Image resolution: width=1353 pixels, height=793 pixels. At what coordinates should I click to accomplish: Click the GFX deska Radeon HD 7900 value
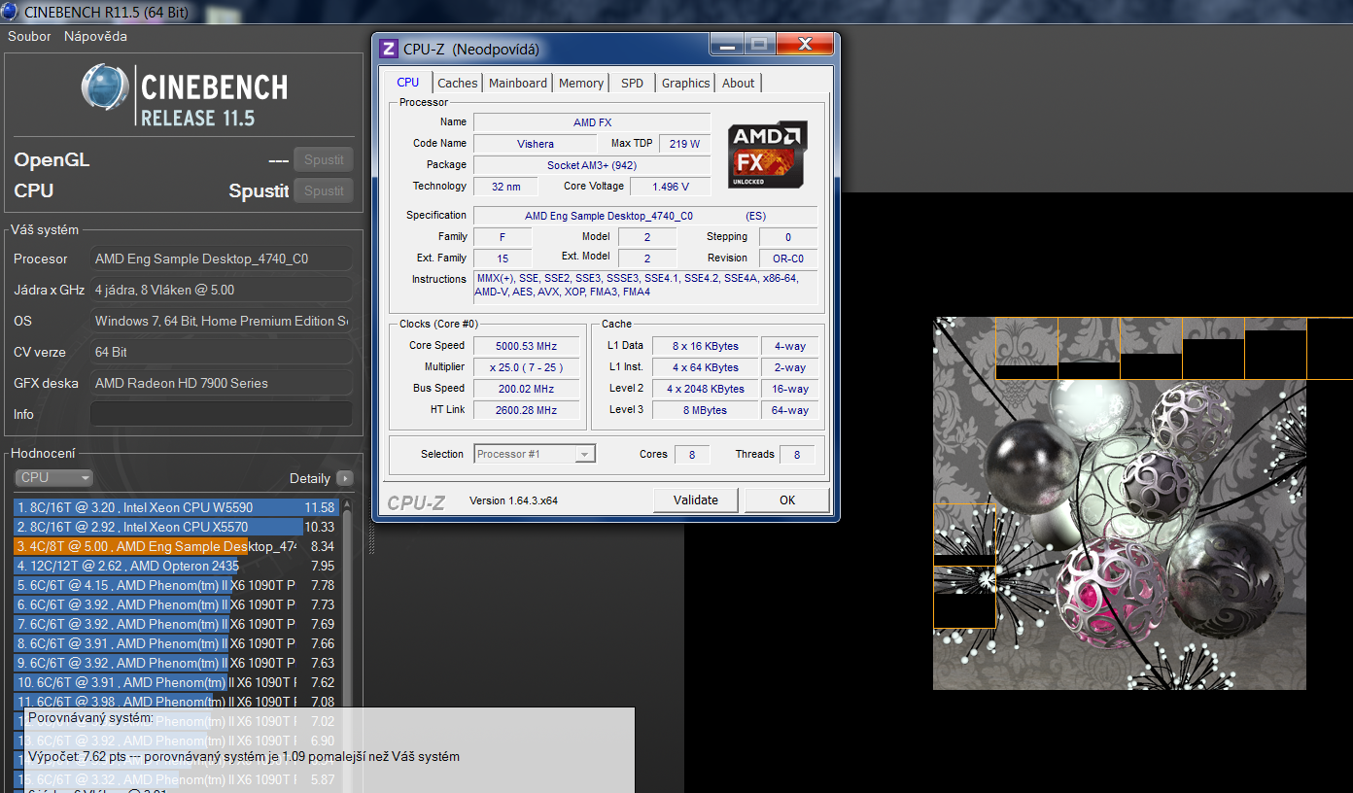tap(222, 383)
